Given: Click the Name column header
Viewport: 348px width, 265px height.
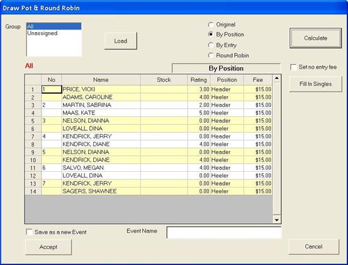Looking at the screenshot, I should pyautogui.click(x=101, y=80).
